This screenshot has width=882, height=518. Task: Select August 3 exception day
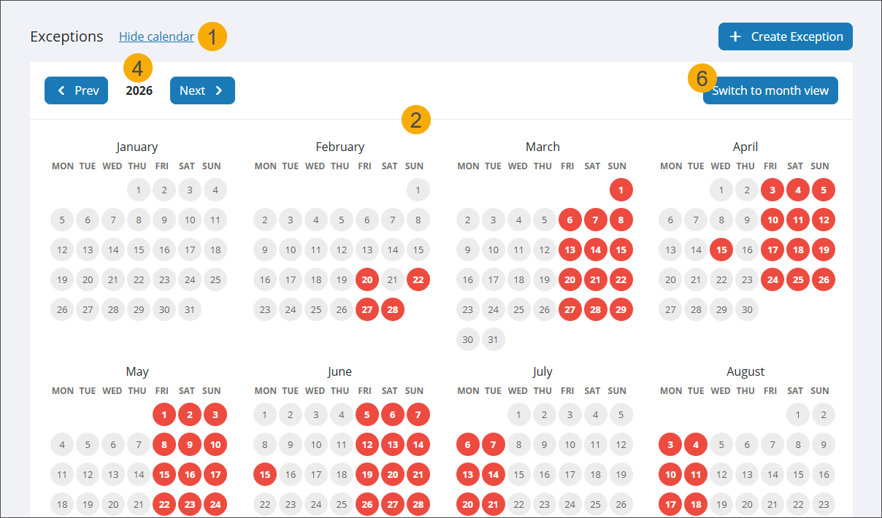click(x=670, y=444)
